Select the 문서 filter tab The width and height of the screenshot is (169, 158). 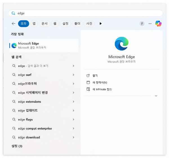45,23
